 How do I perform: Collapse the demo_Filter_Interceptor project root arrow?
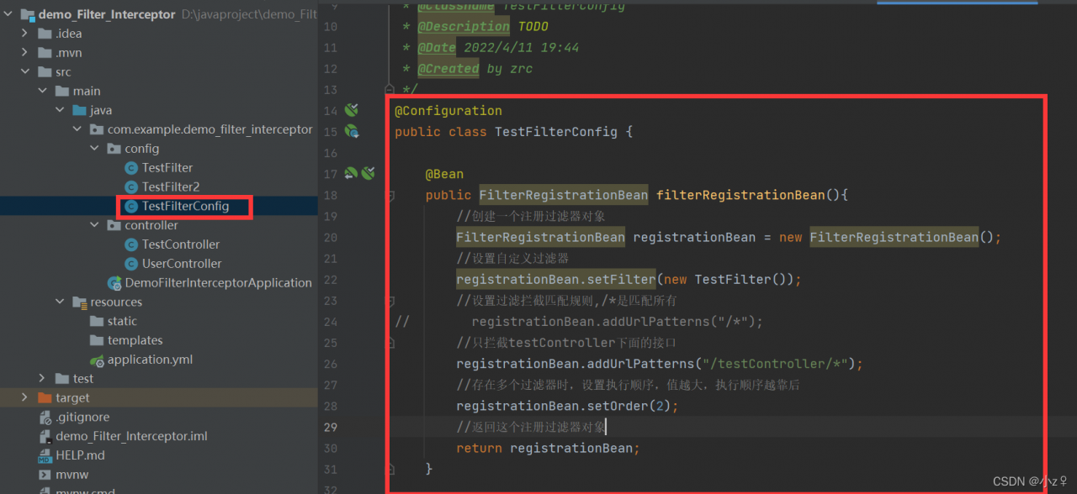click(x=8, y=14)
